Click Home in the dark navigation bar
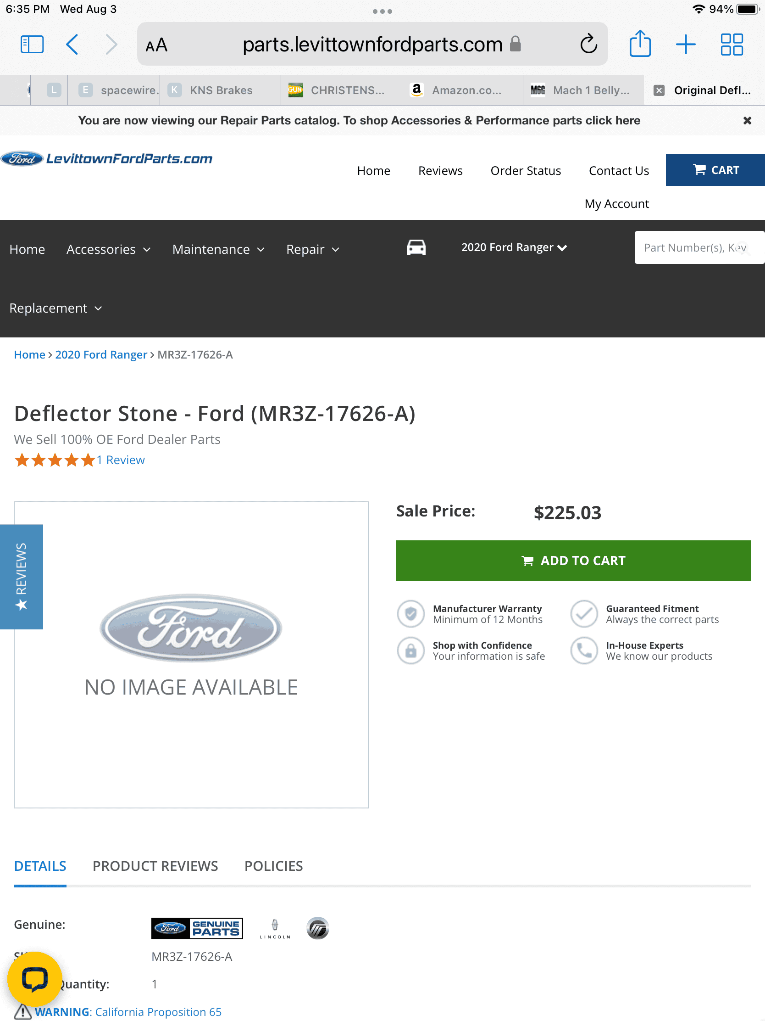The image size is (765, 1021). point(27,249)
